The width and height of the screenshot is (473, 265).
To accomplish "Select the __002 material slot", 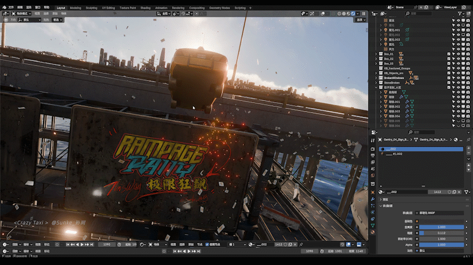I will 421,149.
